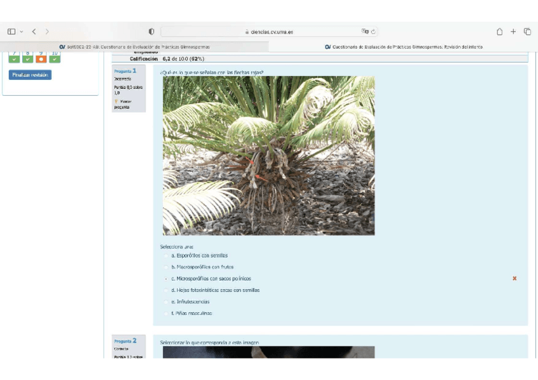
Task: Jump to question 10 in navigation
Action: point(55,58)
